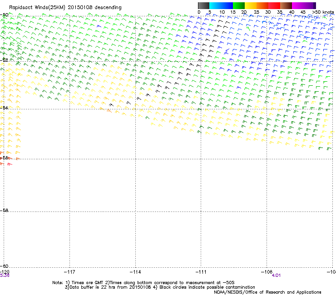Image resolution: width=336 pixels, height=295 pixels.
Task: Click the red 30-35 knots legend color
Action: [x=274, y=5]
